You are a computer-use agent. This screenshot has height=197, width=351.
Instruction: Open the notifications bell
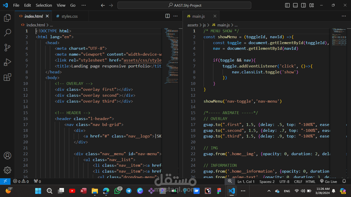coord(344,181)
